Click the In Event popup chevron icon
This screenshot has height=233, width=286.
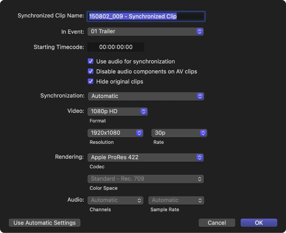point(200,31)
